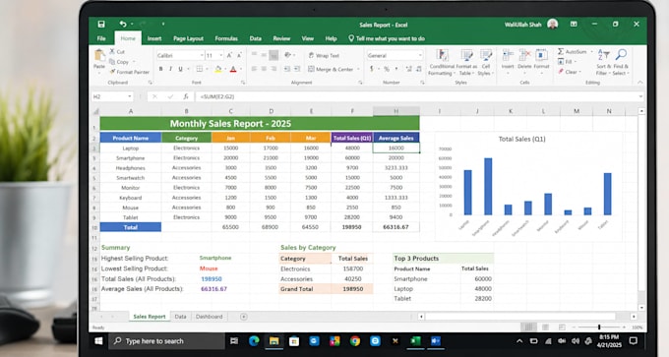Click the Borders icon in Font group
669x357 pixels.
click(200, 69)
